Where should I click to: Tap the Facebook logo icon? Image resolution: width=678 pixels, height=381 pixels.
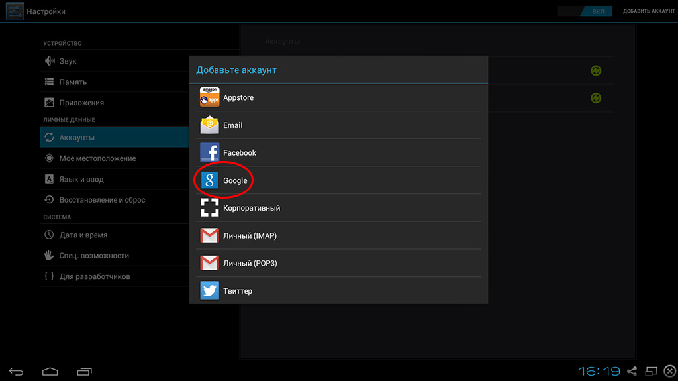click(x=209, y=152)
